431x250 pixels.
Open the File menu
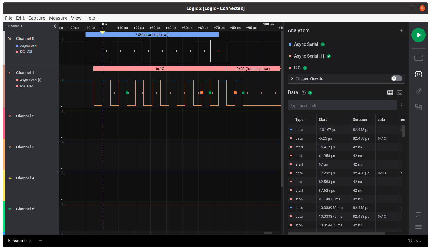[9, 18]
